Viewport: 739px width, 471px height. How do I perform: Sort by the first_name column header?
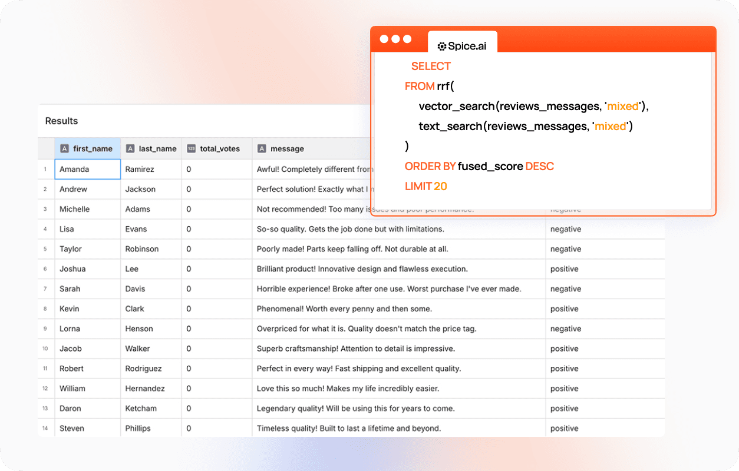pyautogui.click(x=92, y=149)
